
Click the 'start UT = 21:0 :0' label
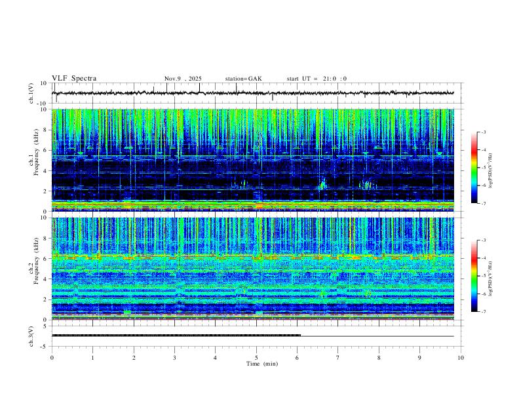317,79
